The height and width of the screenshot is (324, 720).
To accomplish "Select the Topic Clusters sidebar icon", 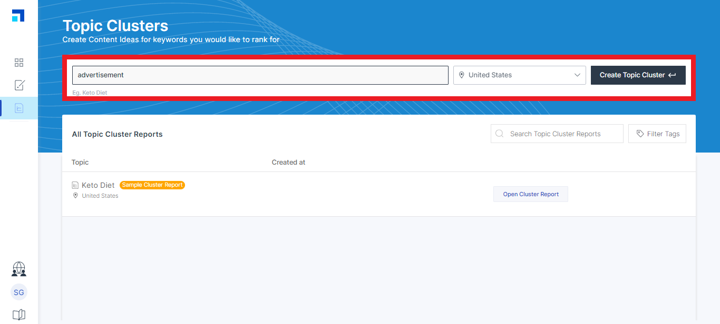I will pyautogui.click(x=19, y=108).
